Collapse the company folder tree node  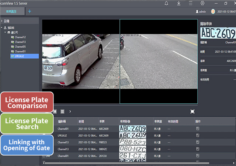coord(5,32)
